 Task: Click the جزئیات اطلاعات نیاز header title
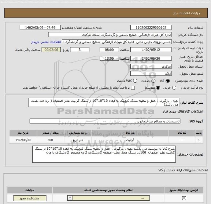(x=187, y=13)
